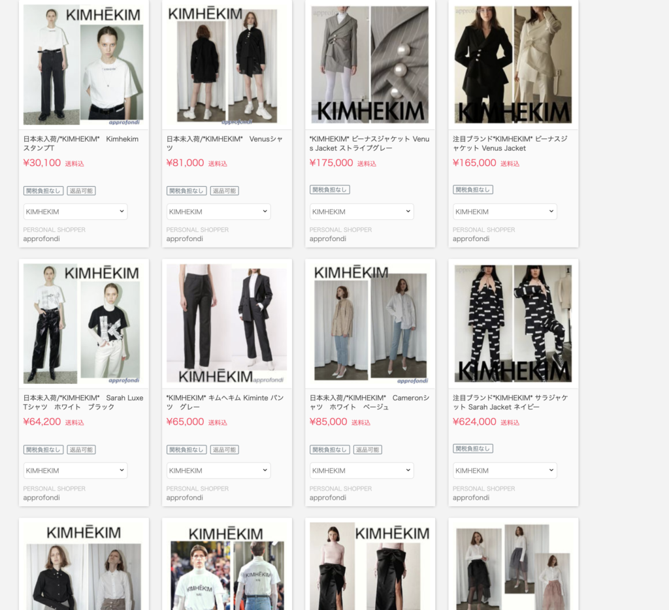Click PERSONAL SHOPPER label on Kiminte パンツ card
This screenshot has height=610, width=669.
pyautogui.click(x=197, y=489)
